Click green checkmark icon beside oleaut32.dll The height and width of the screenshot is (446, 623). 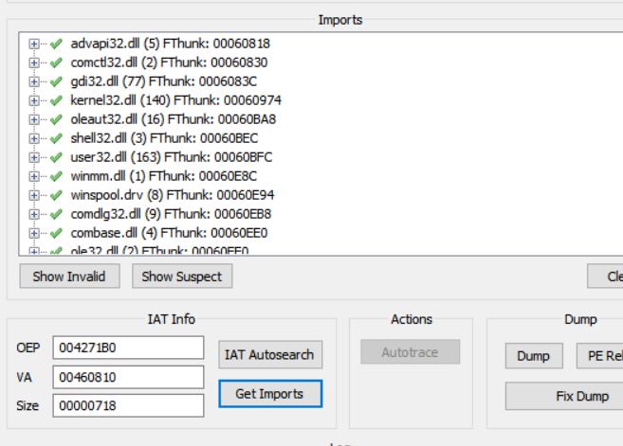pyautogui.click(x=56, y=119)
